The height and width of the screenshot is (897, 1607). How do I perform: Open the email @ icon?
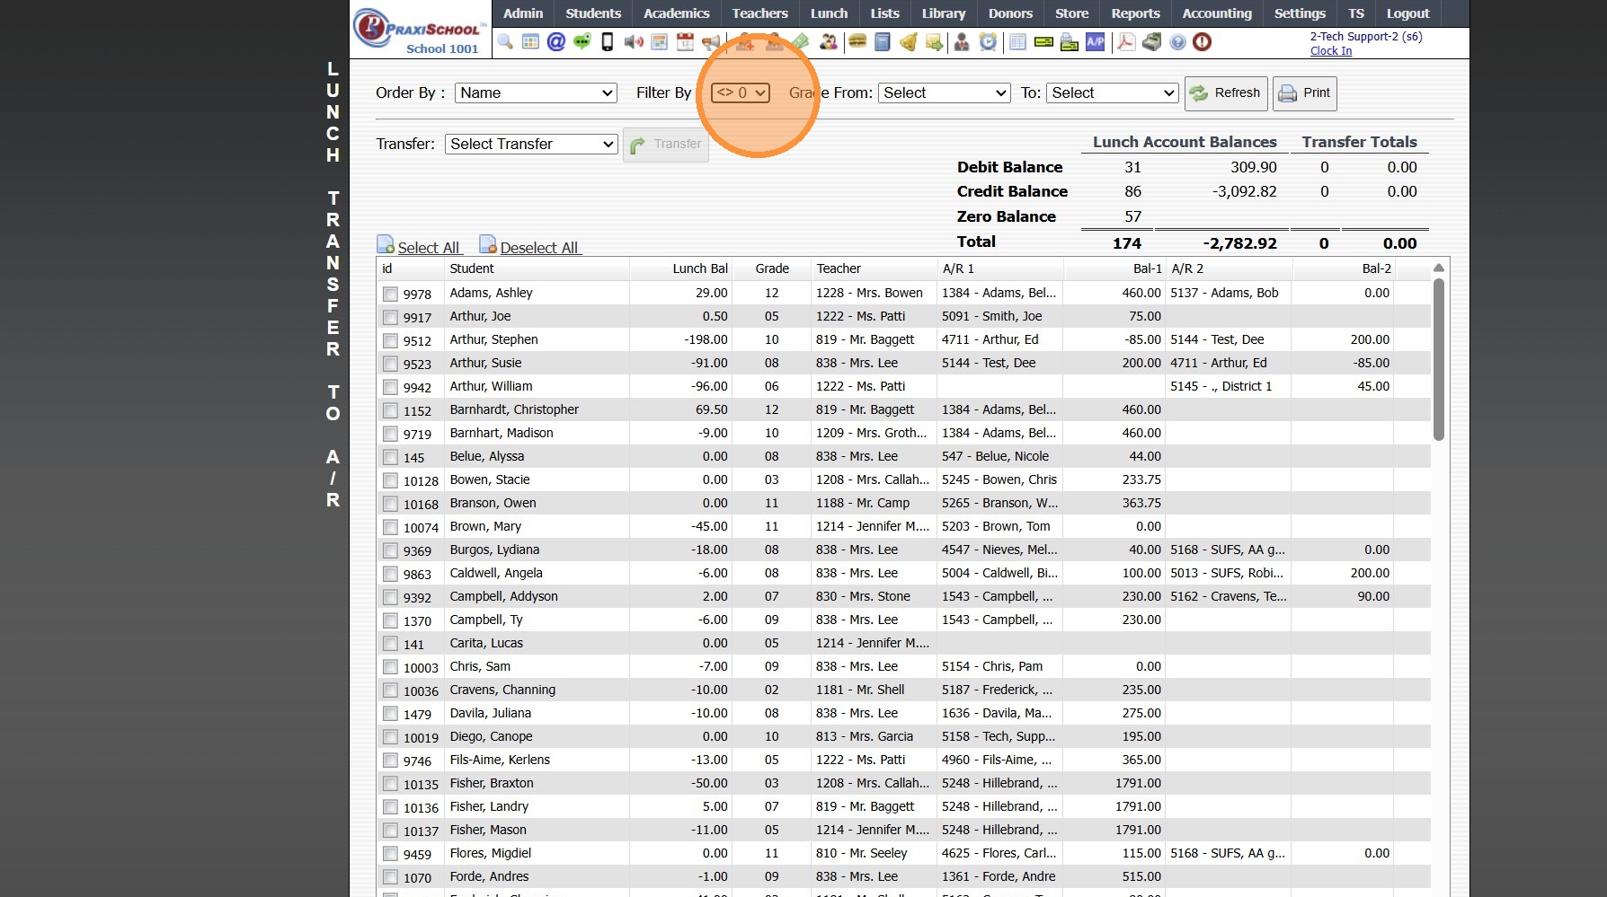click(556, 42)
